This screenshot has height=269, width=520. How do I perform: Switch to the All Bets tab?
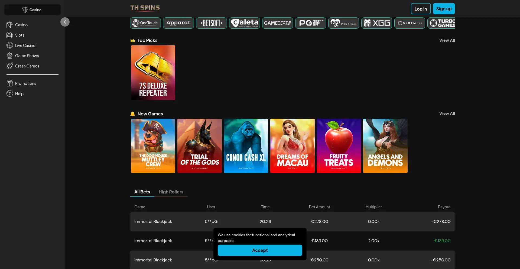click(142, 192)
